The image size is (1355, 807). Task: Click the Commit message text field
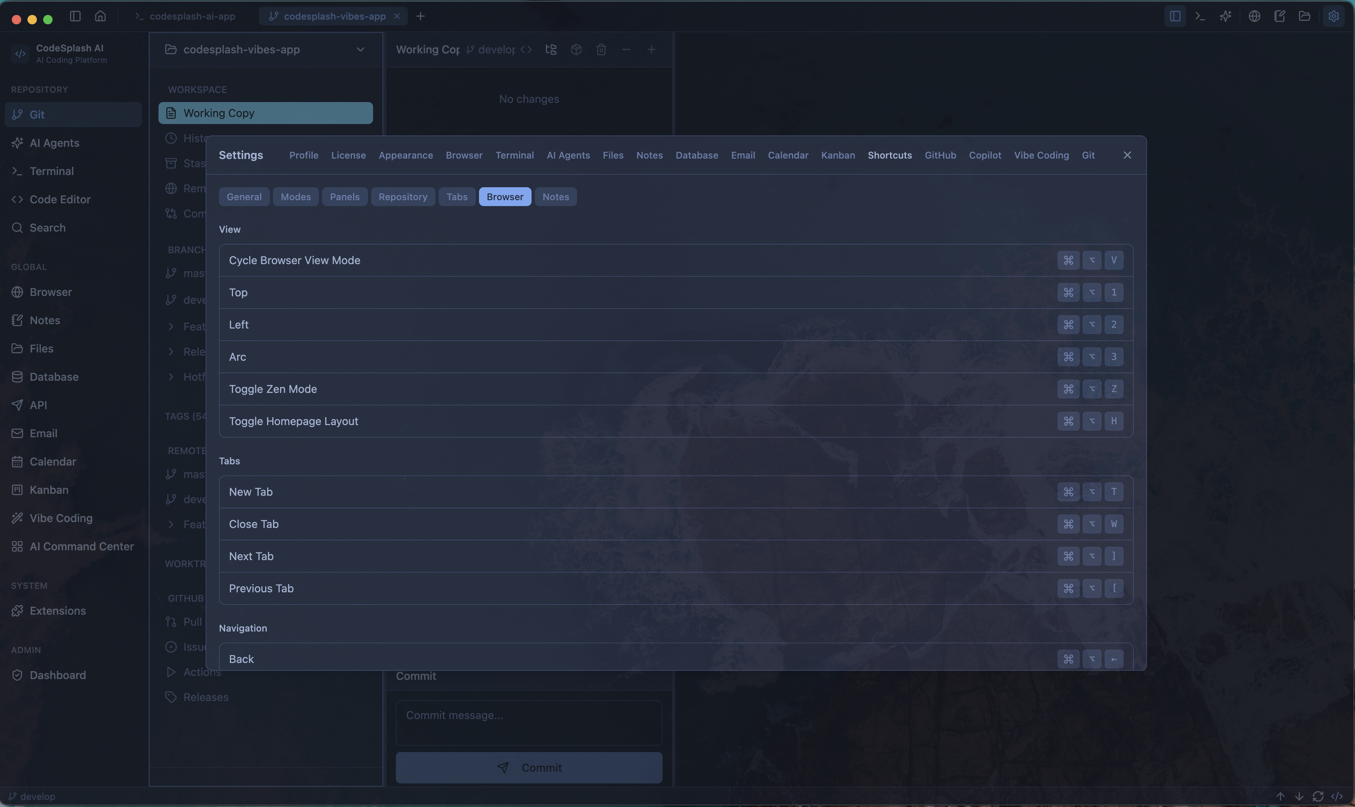529,722
